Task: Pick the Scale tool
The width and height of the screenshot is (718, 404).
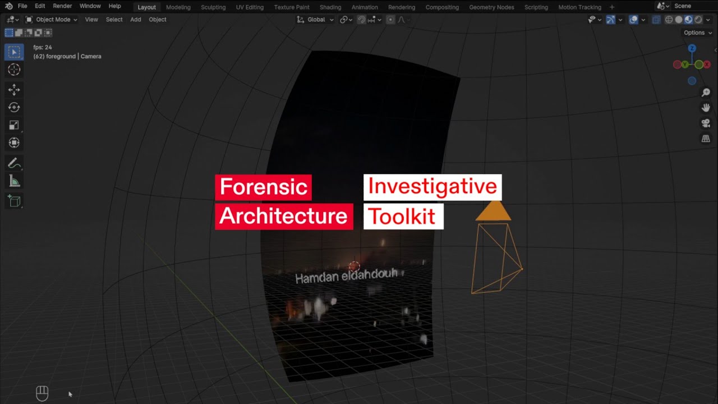Action: [x=14, y=125]
